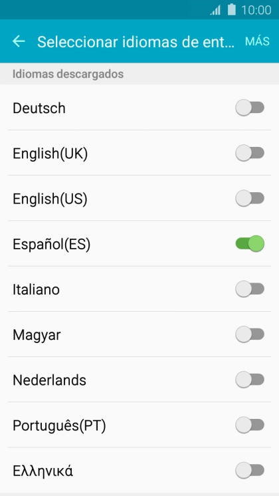Tap the battery status icon

(x=232, y=10)
